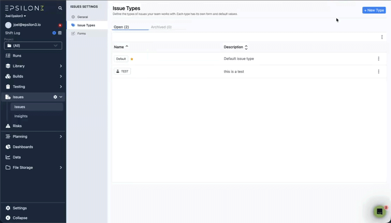Image resolution: width=391 pixels, height=223 pixels.
Task: Expand the File Storage section chevron
Action: (61, 167)
